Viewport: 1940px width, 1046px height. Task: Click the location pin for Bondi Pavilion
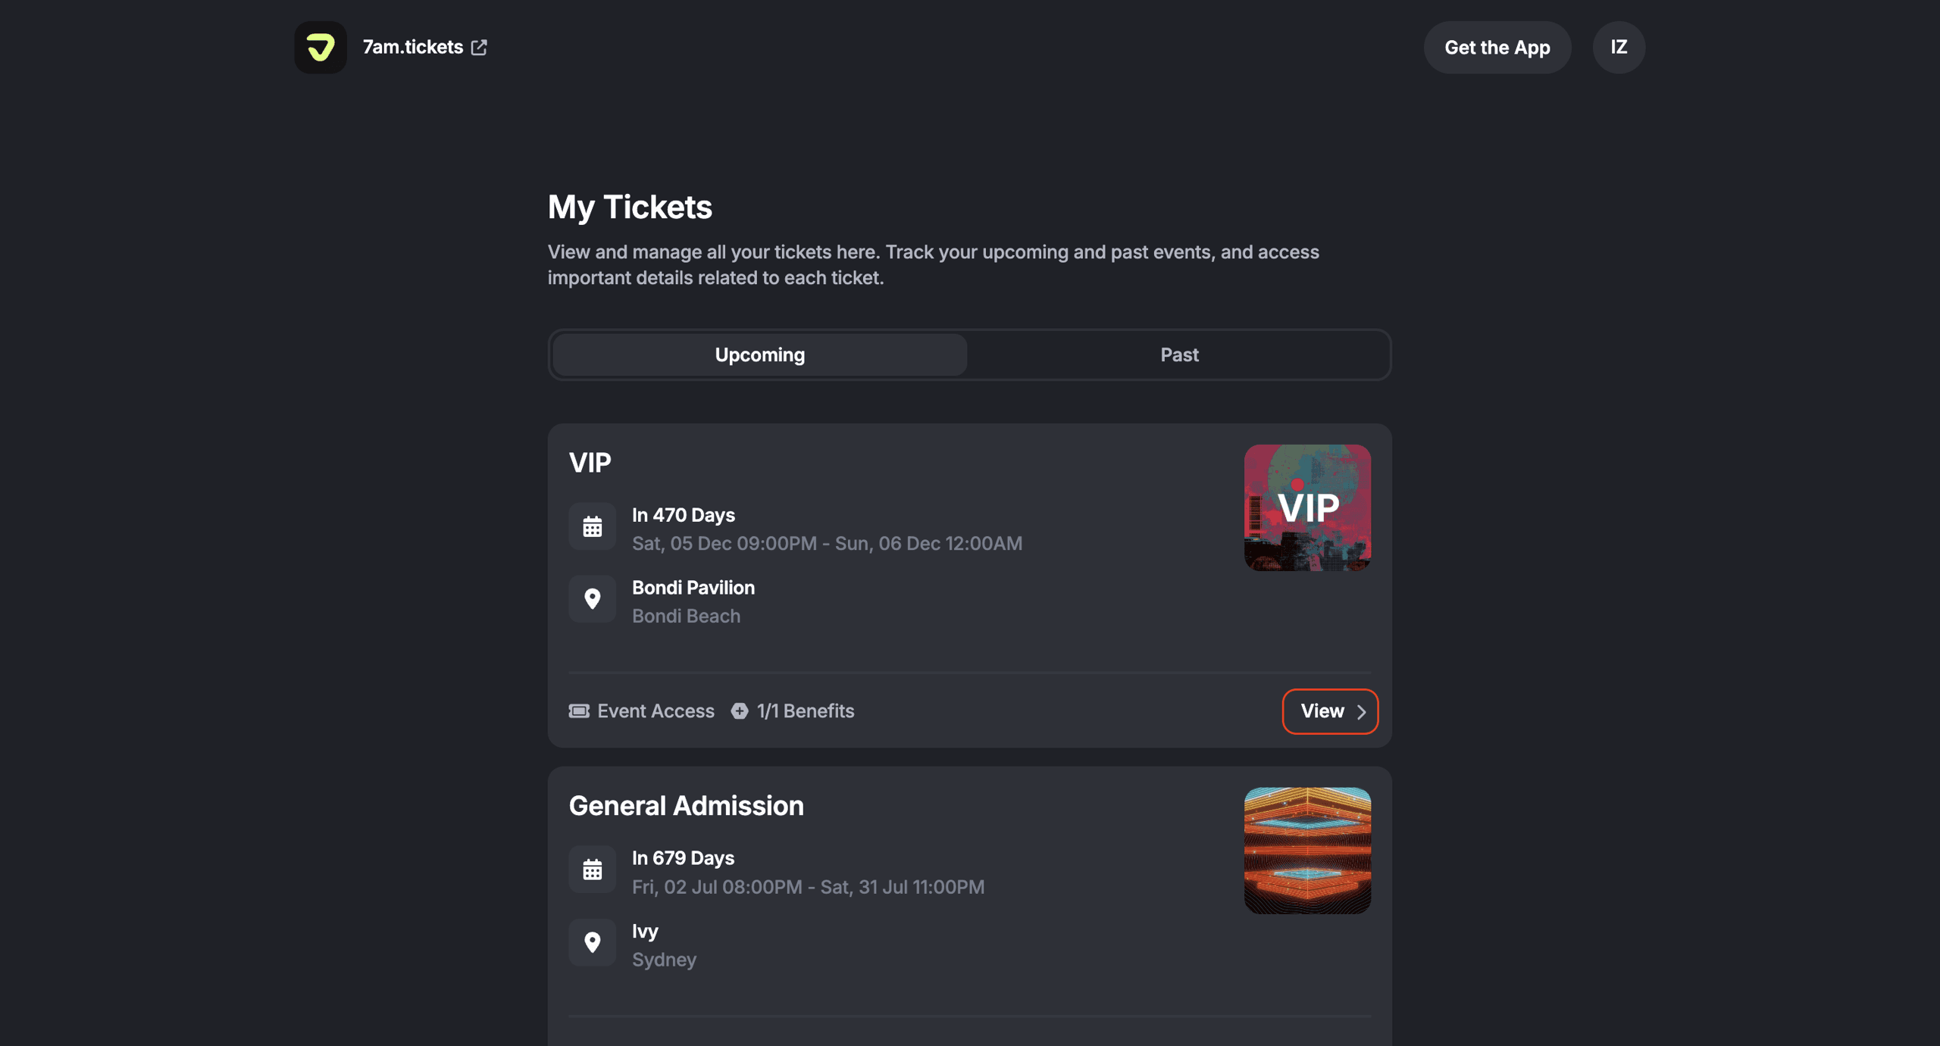[592, 599]
